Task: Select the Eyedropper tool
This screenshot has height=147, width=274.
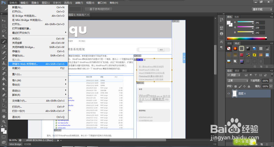Action: (4, 47)
